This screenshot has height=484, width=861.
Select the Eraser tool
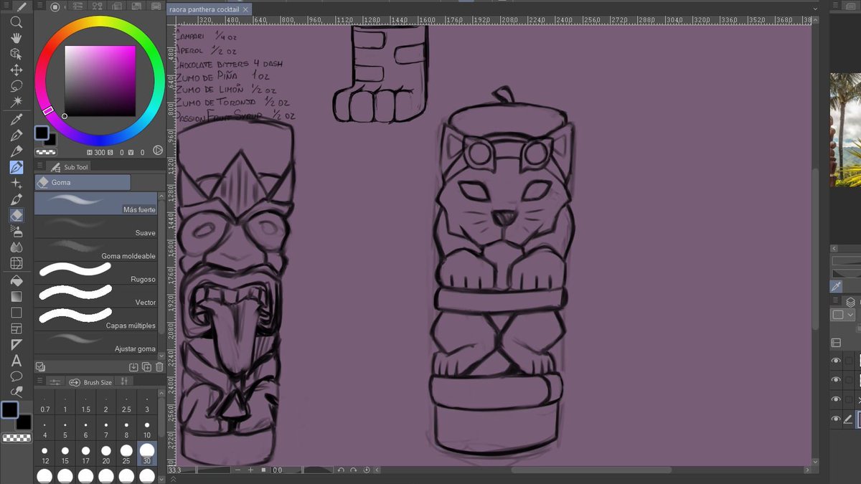pyautogui.click(x=16, y=215)
